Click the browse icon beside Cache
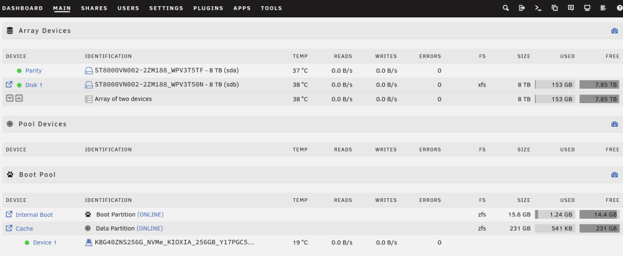The image size is (623, 256). tap(9, 228)
